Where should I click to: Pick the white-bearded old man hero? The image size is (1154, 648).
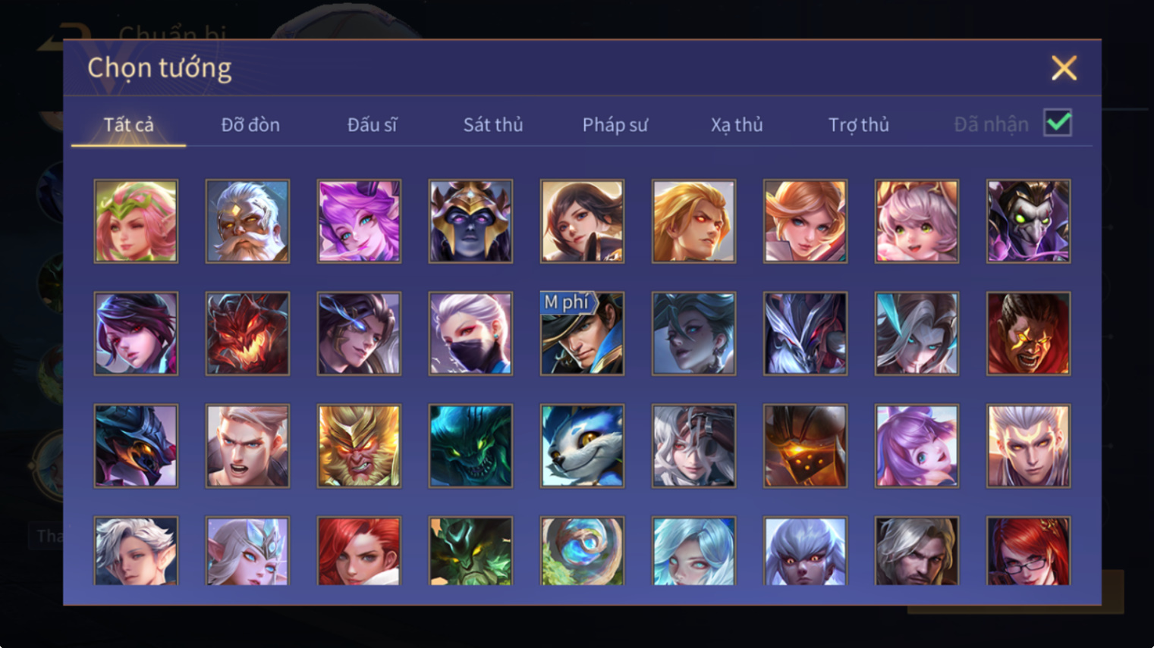pos(247,221)
